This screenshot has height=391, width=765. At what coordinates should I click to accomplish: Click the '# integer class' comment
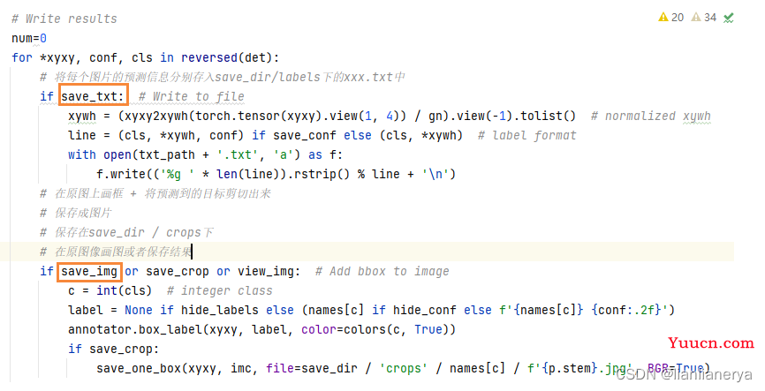click(226, 290)
